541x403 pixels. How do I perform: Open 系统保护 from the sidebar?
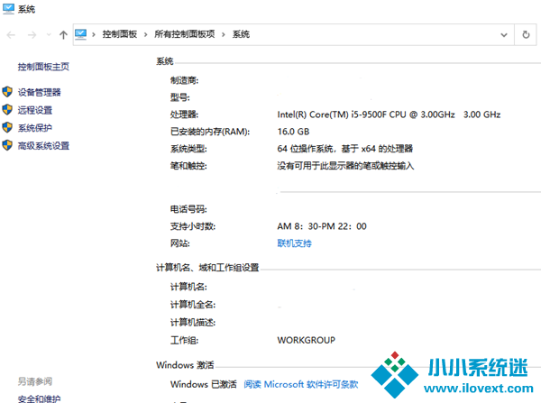35,128
